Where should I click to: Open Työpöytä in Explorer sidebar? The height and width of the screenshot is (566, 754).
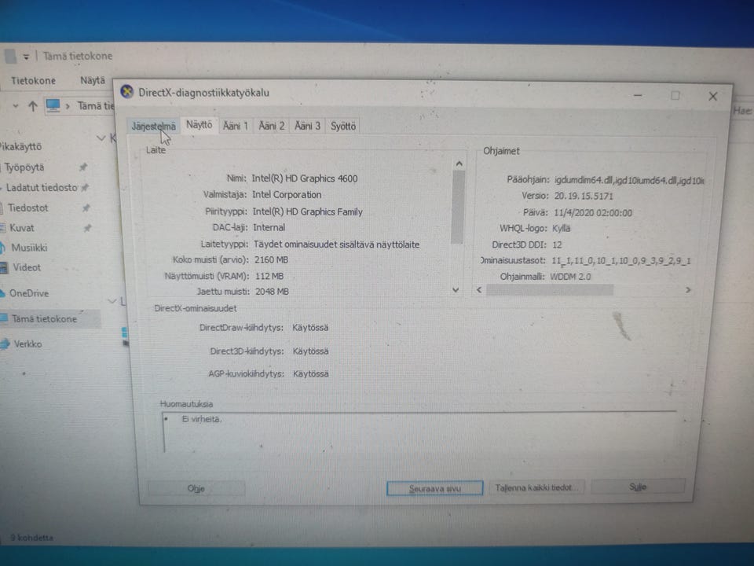24,167
